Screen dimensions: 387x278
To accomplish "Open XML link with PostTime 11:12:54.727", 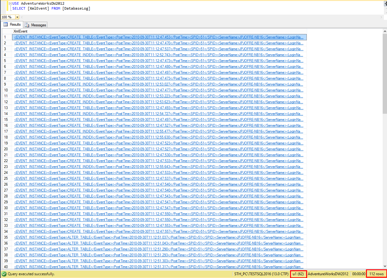I will point(159,114).
